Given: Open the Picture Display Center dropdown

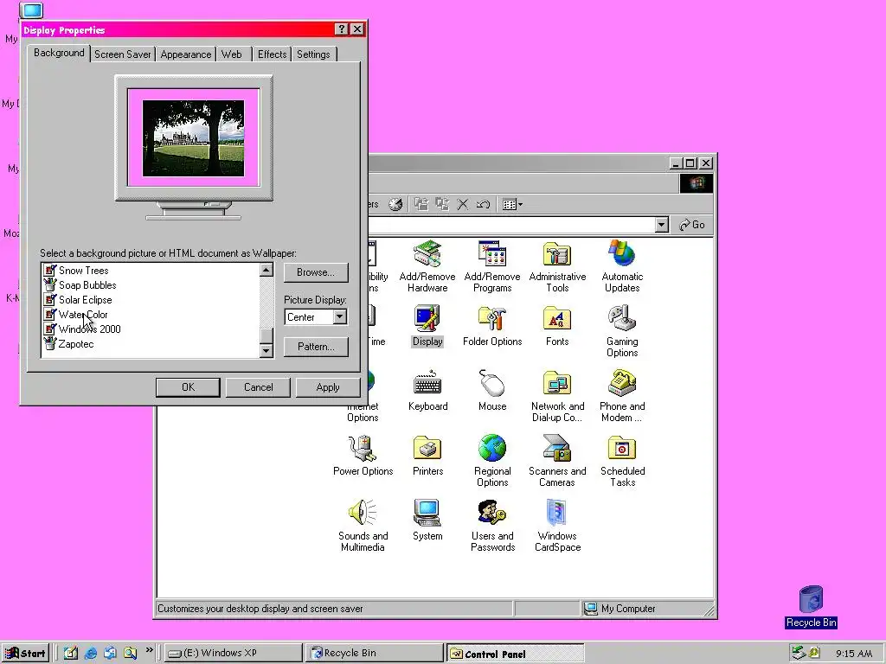Looking at the screenshot, I should (x=339, y=316).
